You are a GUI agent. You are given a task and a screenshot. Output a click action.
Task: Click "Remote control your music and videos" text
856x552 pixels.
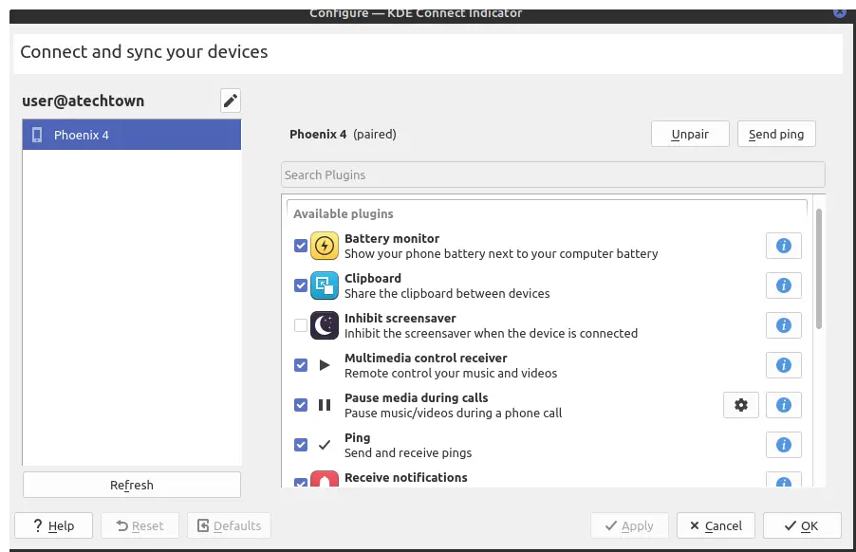click(451, 373)
